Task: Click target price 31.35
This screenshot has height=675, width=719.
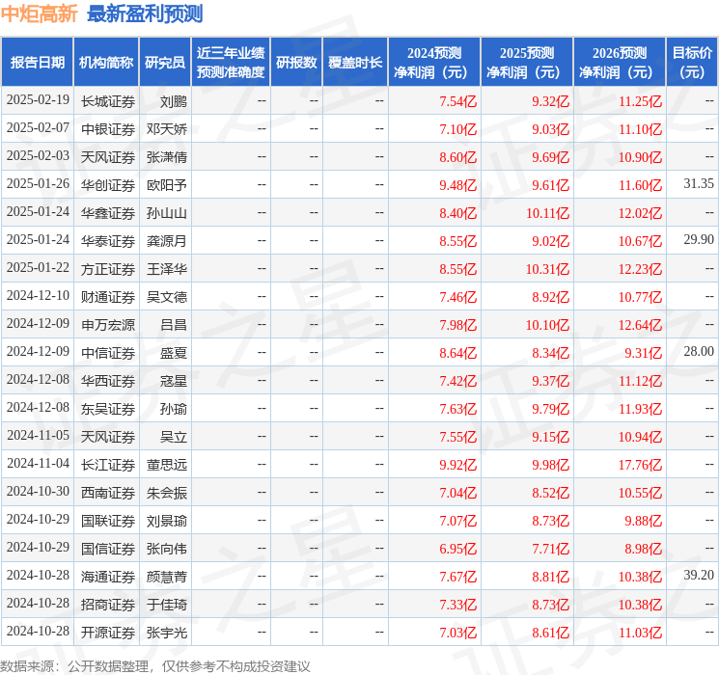Action: click(x=699, y=184)
